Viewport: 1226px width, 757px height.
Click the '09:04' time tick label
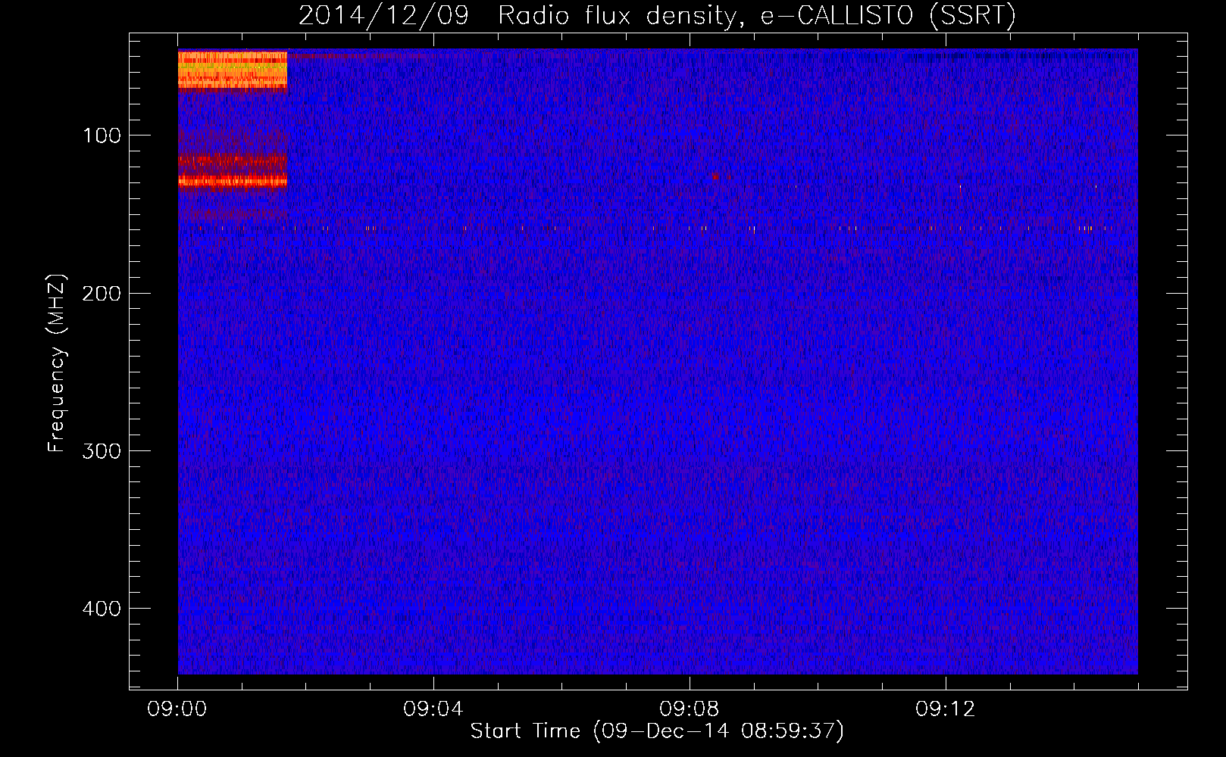(x=433, y=709)
